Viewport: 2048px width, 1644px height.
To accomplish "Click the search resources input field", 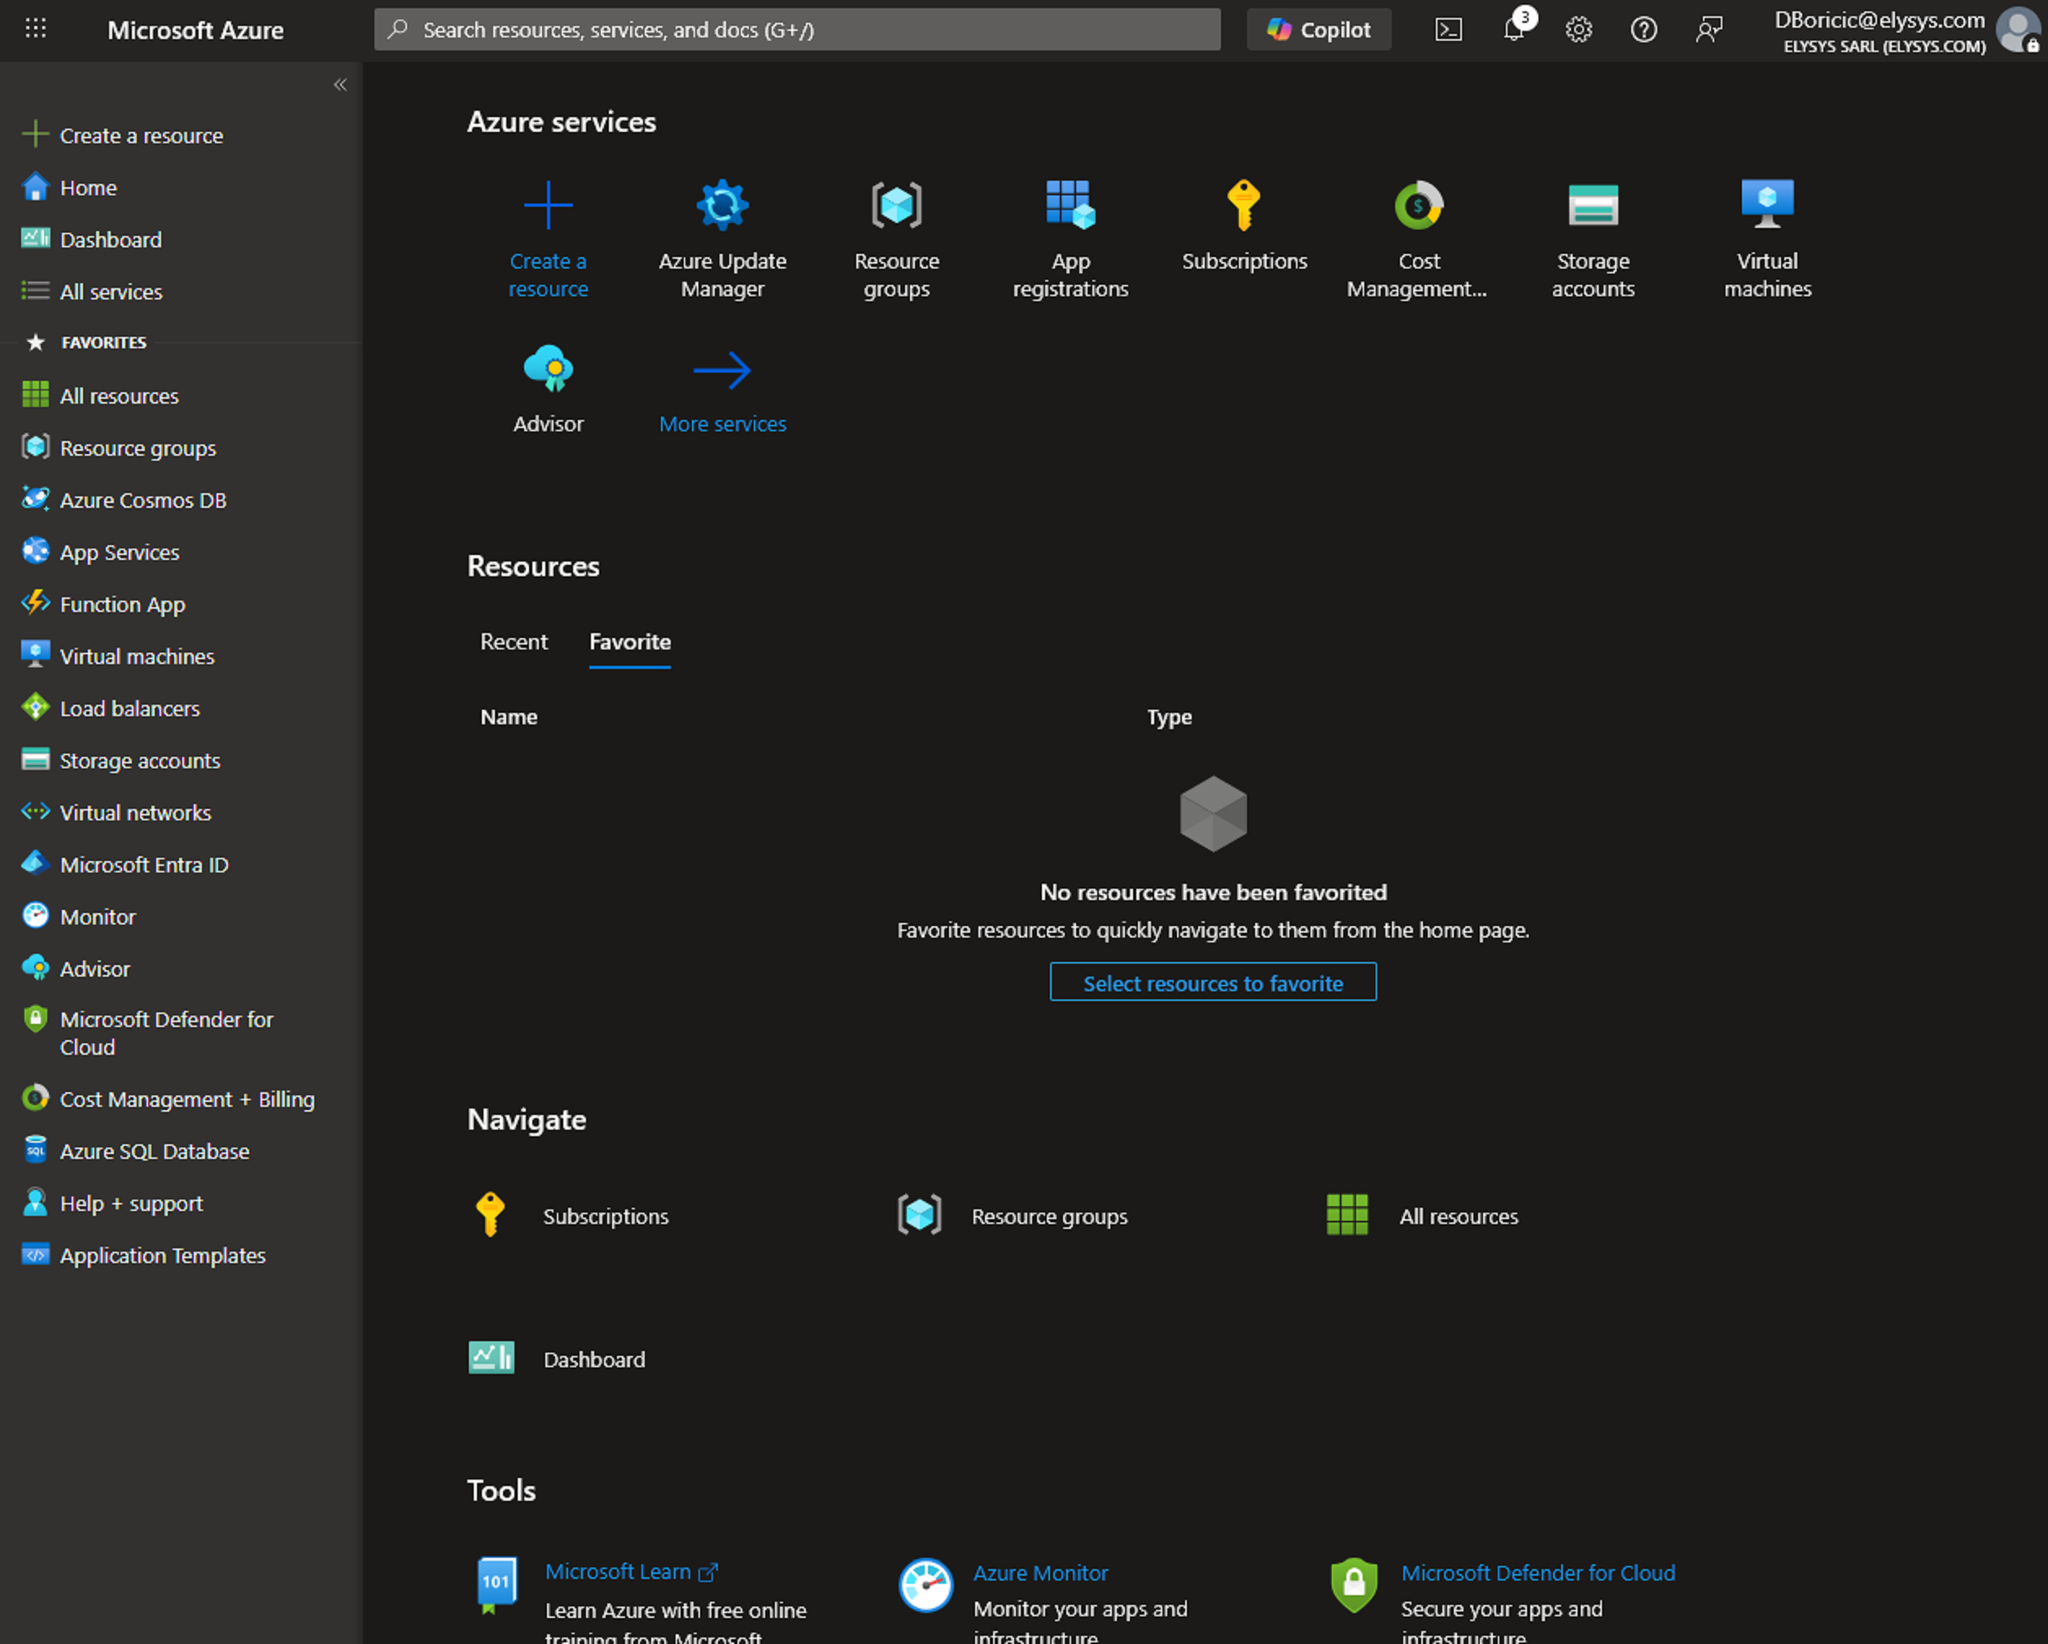I will [x=798, y=29].
